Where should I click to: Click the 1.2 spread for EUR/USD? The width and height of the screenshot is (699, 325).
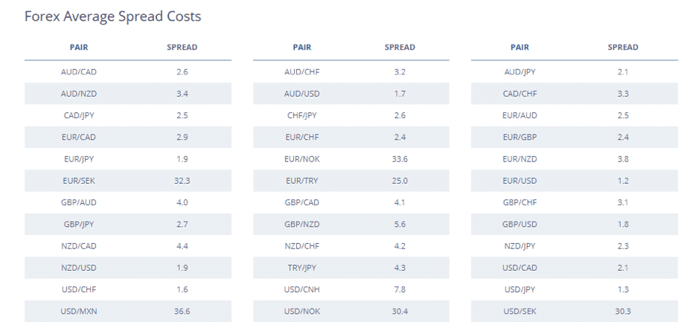[623, 181]
